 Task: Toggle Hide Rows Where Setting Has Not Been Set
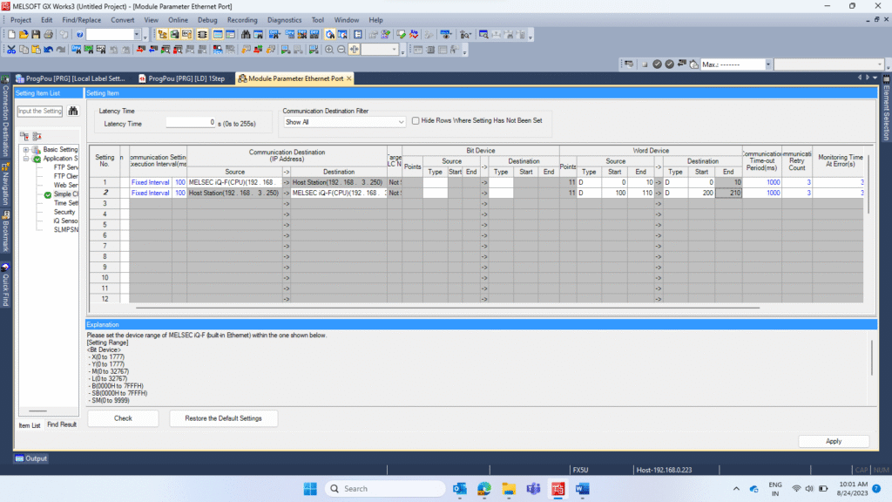pyautogui.click(x=416, y=120)
